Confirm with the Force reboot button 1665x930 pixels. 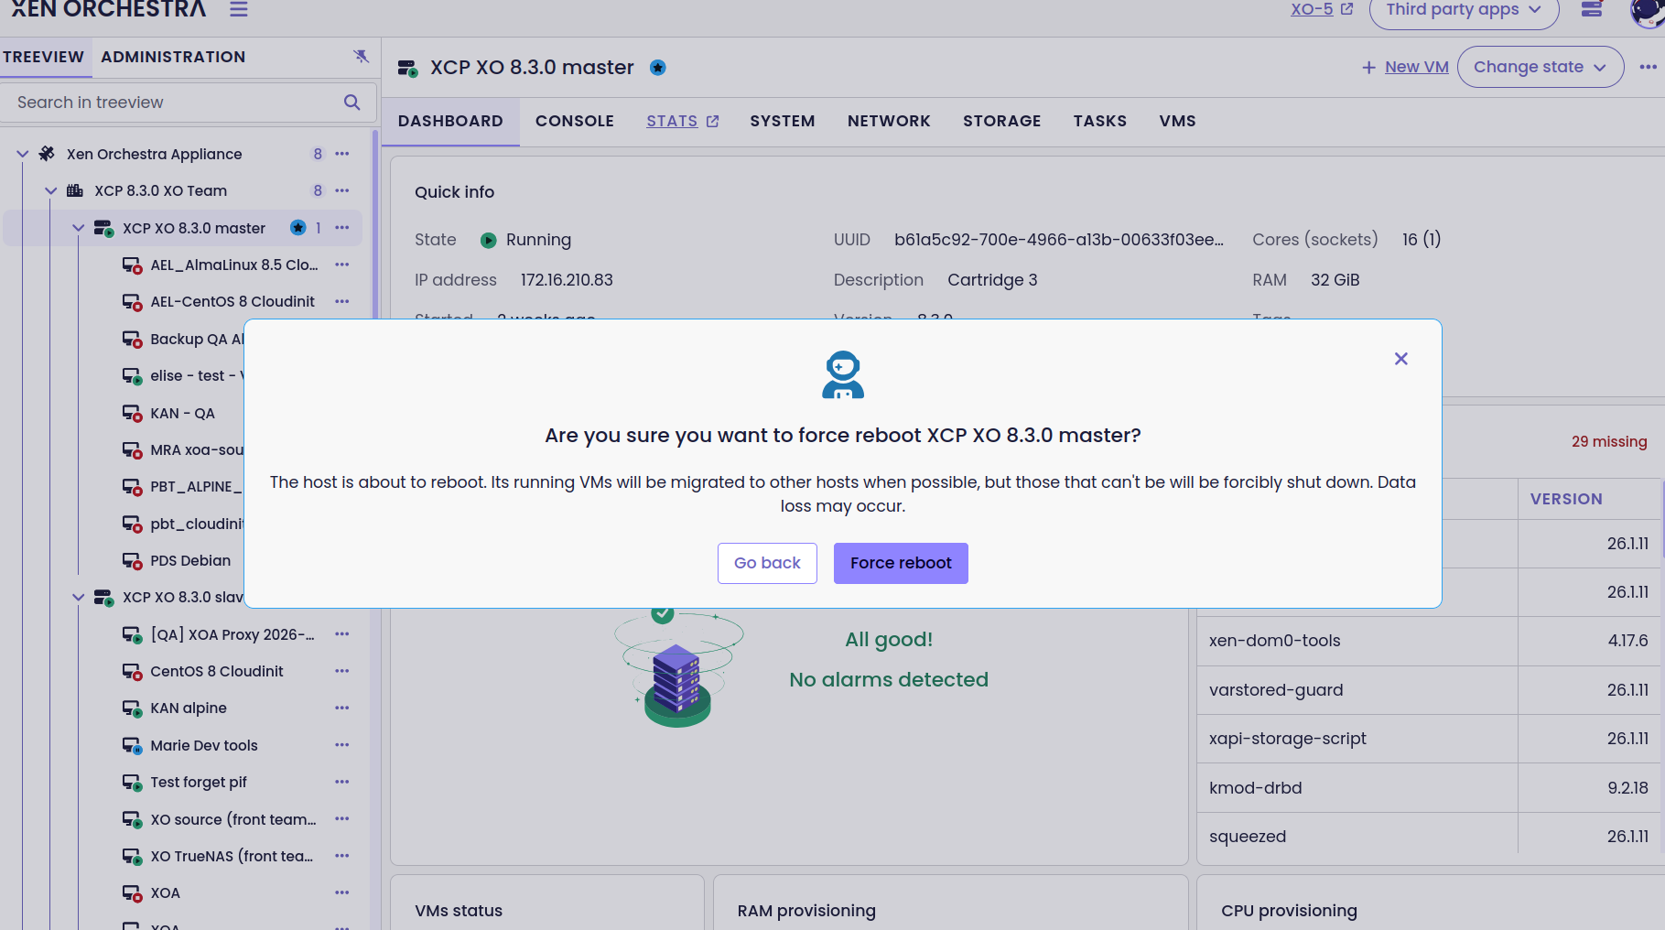(901, 563)
